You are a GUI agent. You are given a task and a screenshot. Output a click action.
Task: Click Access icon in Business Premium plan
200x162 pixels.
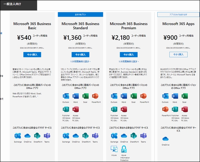click(x=124, y=109)
